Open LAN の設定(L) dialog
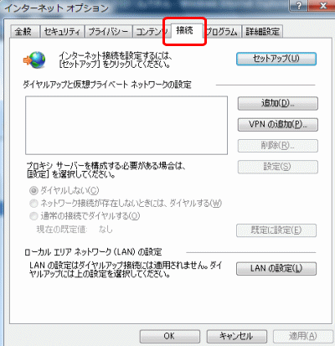This screenshot has height=346, width=335. click(276, 269)
